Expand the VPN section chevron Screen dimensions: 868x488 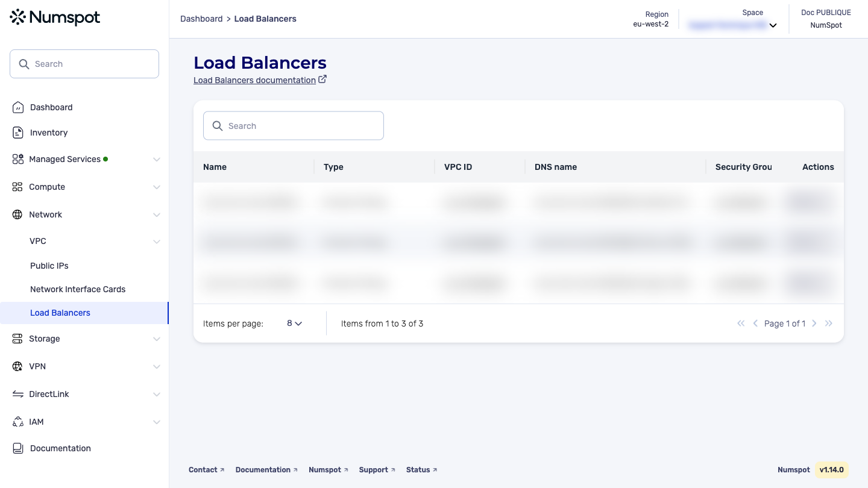157,367
